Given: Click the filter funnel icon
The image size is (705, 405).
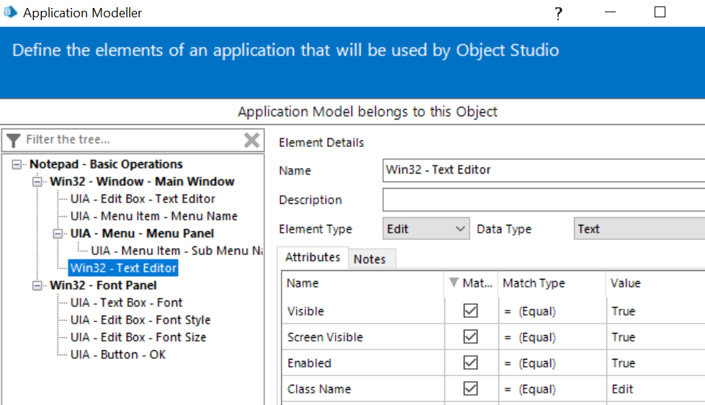Looking at the screenshot, I should tap(14, 140).
